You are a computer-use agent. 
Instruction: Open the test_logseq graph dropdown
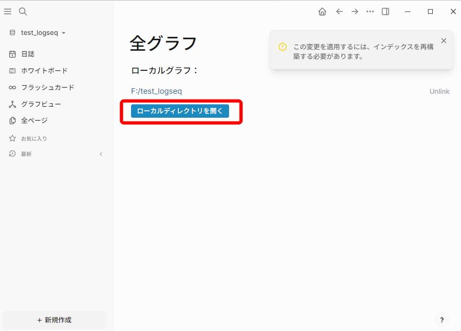(x=43, y=33)
